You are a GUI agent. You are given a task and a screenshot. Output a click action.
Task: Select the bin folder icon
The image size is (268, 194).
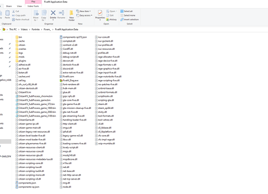[17, 37]
